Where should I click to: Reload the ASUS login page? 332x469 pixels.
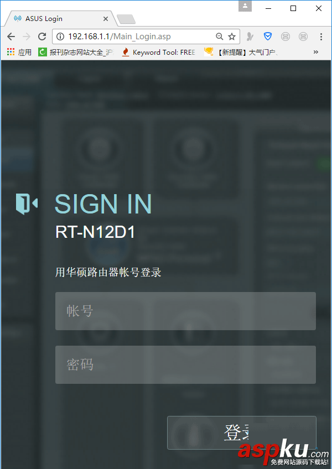tap(42, 37)
